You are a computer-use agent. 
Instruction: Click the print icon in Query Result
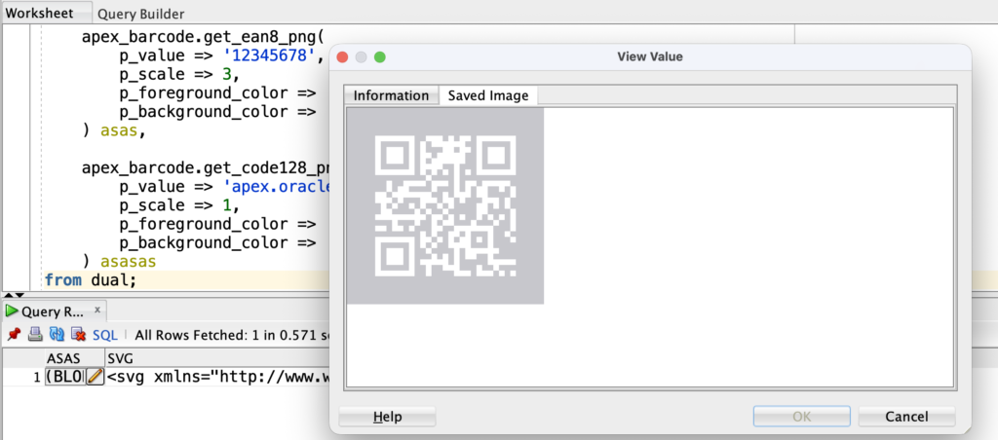(35, 335)
